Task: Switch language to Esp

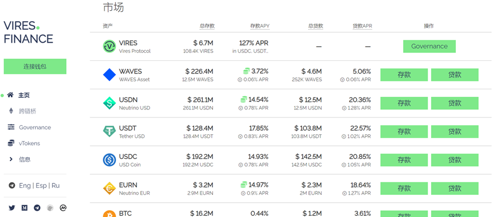Action: (41, 186)
